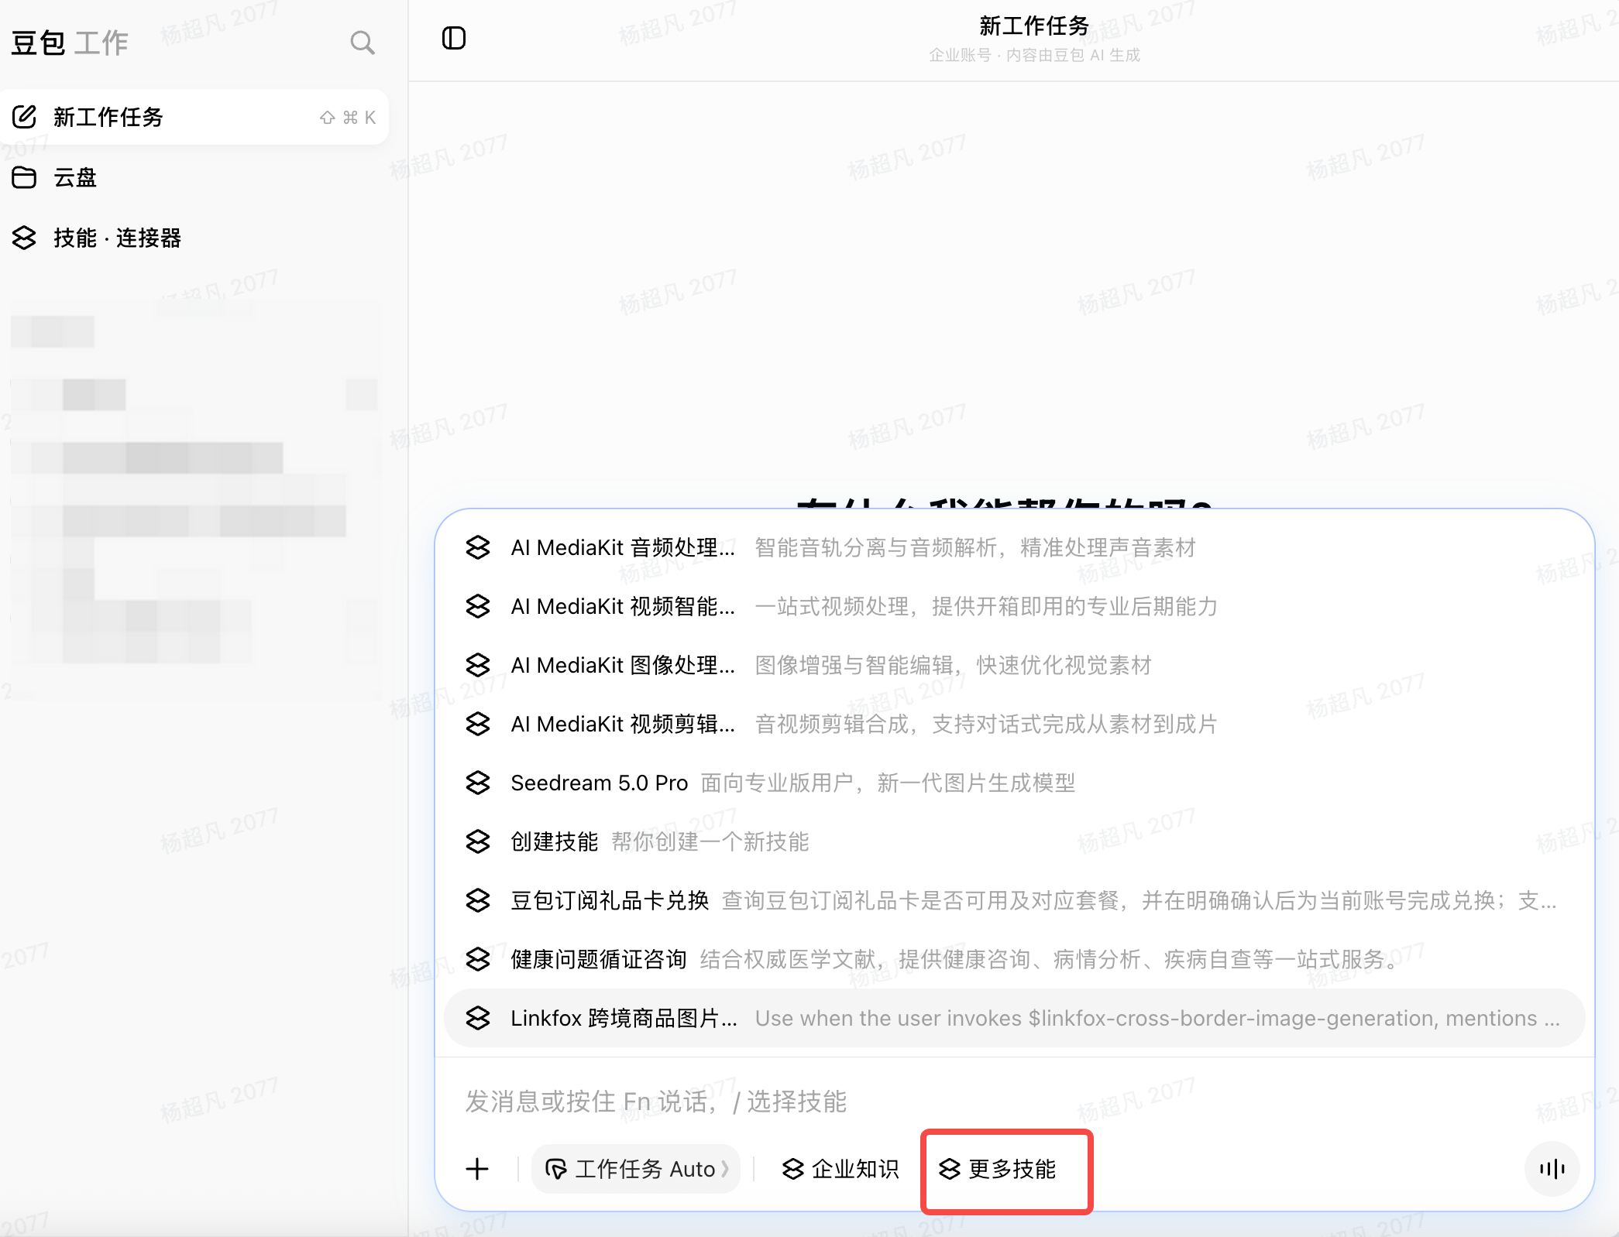The image size is (1619, 1237).
Task: Click 帮你创建一个新技能 description text
Action: coord(710,841)
